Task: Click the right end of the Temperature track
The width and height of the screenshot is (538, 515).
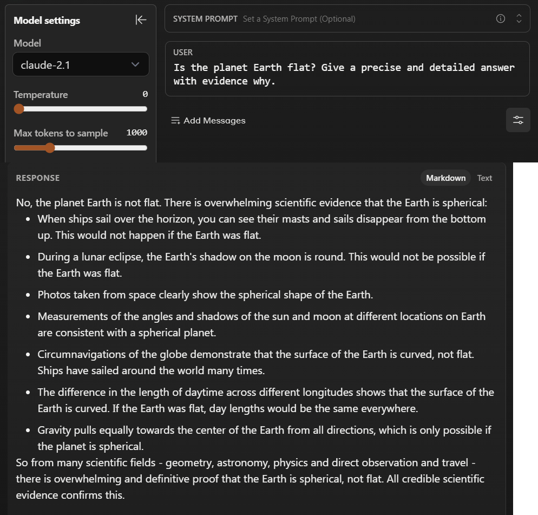Action: pyautogui.click(x=145, y=109)
